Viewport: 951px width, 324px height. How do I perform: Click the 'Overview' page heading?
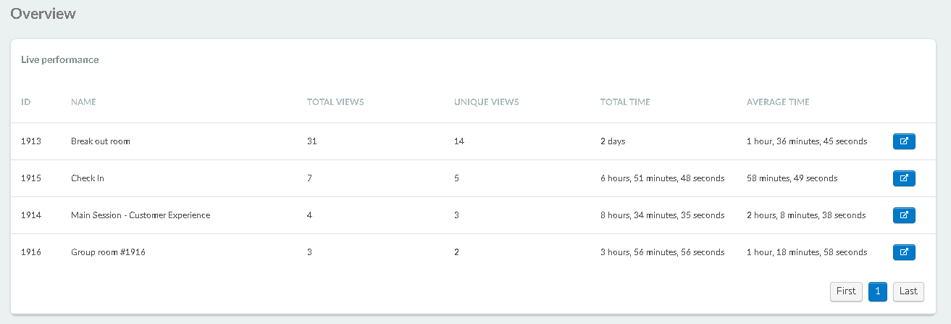click(x=43, y=13)
